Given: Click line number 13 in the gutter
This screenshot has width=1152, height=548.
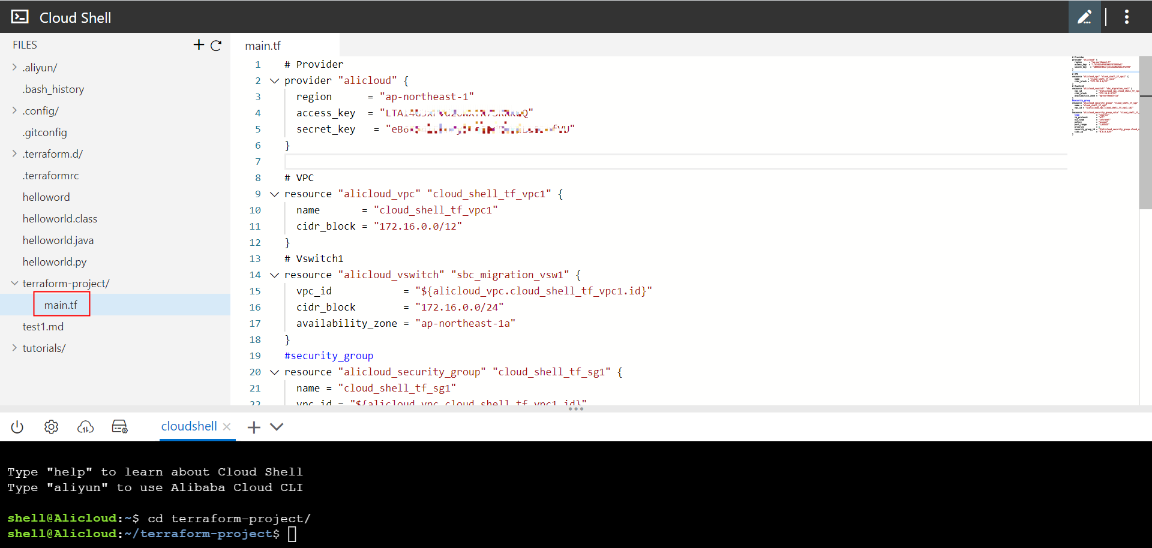Looking at the screenshot, I should [x=255, y=259].
